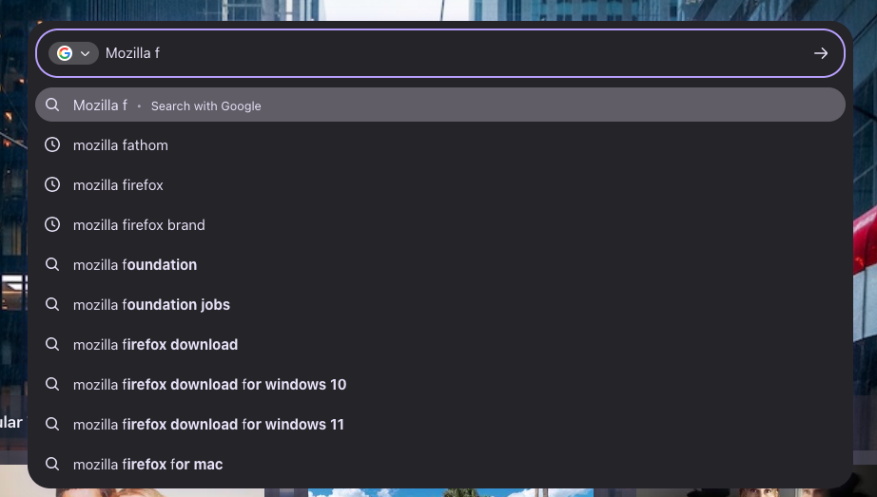Pick "mozilla firefox download for windows 11"
The width and height of the screenshot is (877, 497).
coord(440,425)
